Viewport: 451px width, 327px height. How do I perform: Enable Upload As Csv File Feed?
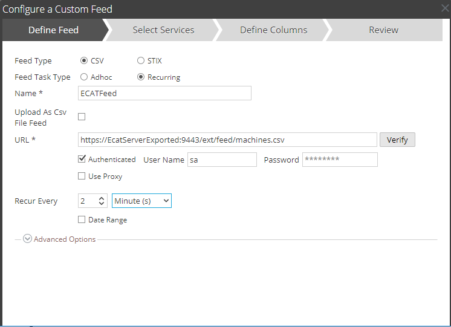point(82,117)
